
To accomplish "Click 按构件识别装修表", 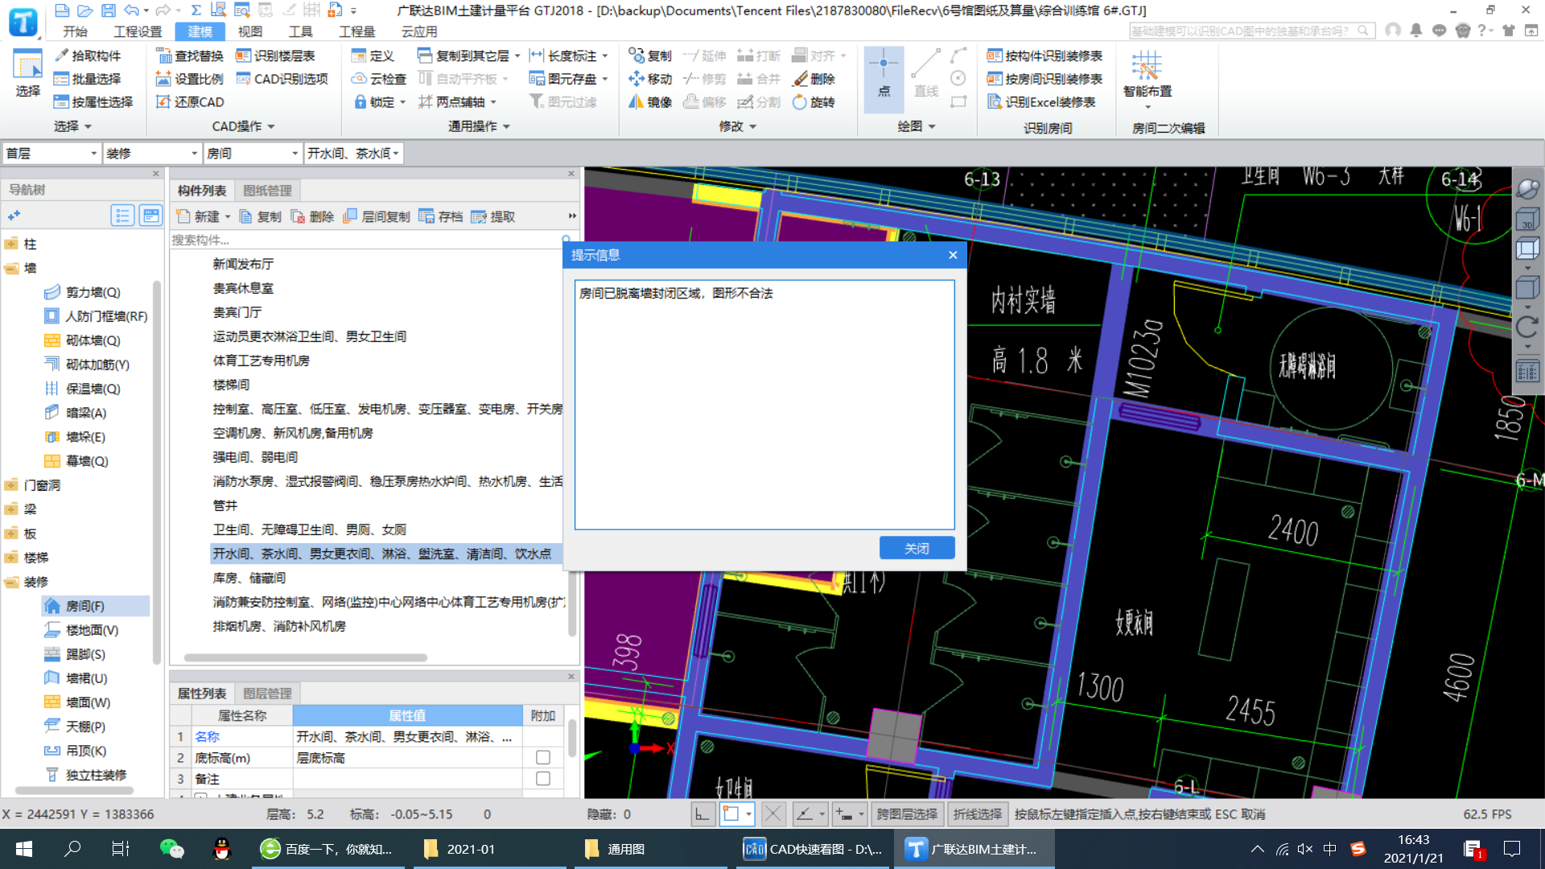I will click(x=1044, y=56).
